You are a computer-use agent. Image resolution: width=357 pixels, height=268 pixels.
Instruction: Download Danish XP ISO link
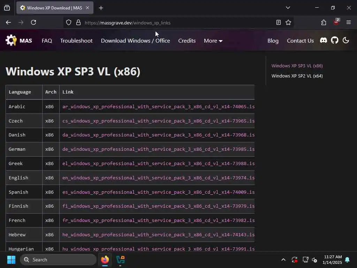click(159, 135)
